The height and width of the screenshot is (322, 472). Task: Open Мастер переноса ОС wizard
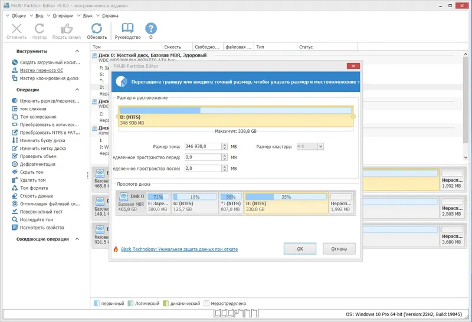38,70
